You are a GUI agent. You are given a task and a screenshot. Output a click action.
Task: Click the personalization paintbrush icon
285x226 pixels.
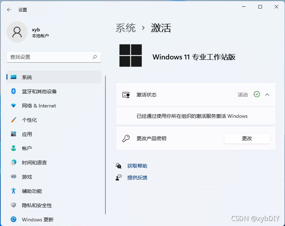13,120
